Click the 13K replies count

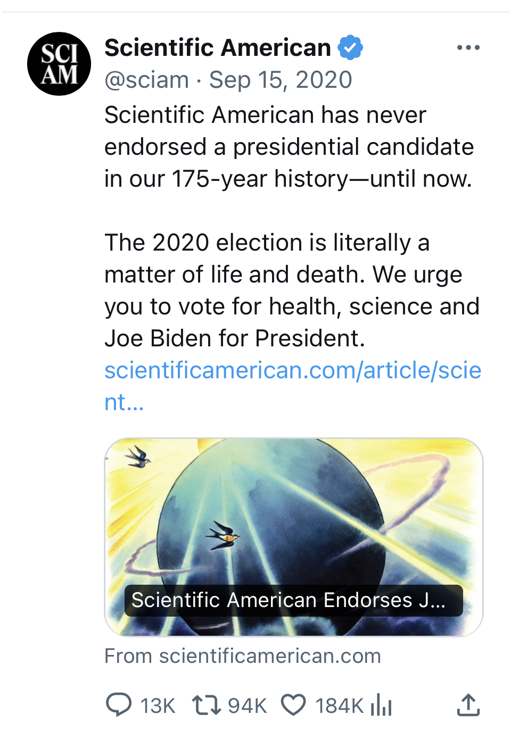click(x=158, y=706)
